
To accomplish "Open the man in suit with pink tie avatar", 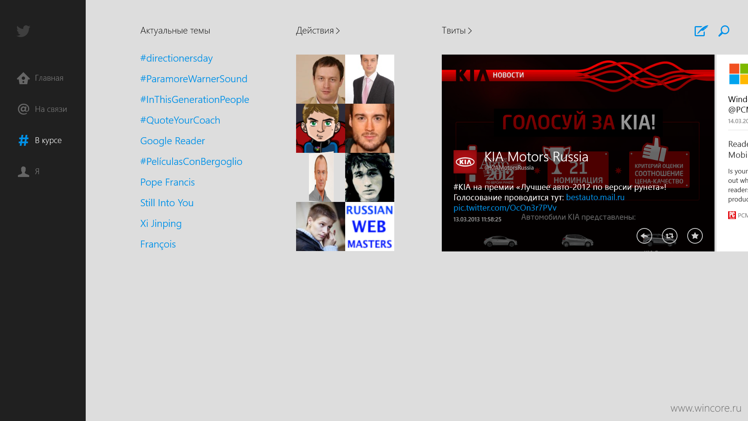I will tap(370, 79).
